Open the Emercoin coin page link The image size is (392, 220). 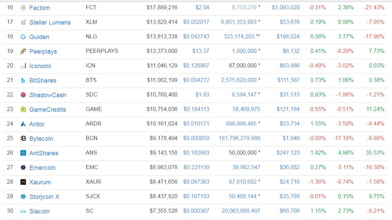(42, 168)
